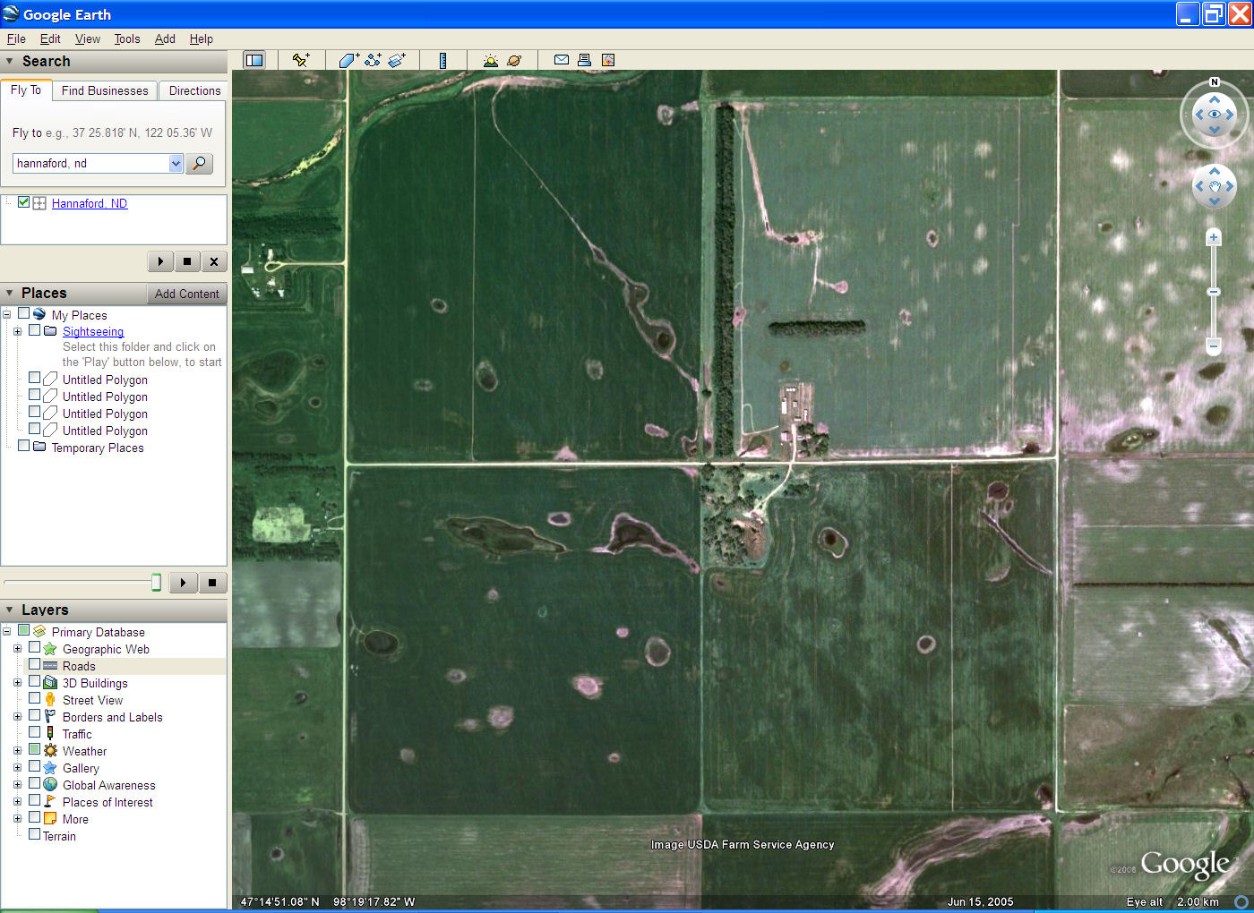Screen dimensions: 1254x913
Task: Collapse the Layers panel triangle
Action: [10, 610]
